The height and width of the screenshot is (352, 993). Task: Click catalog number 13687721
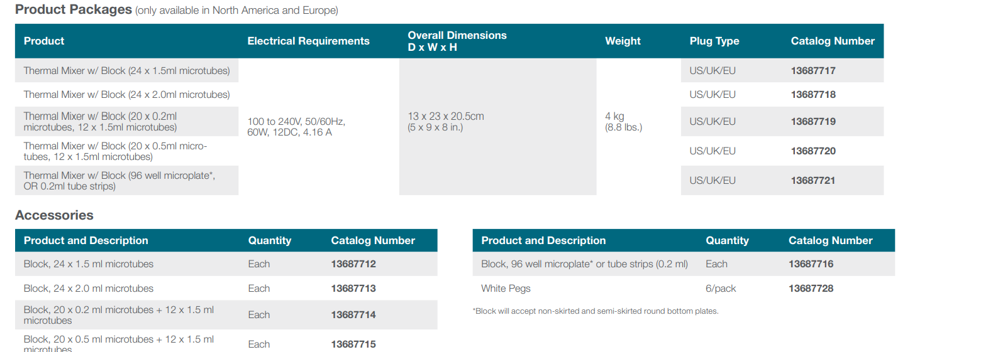(x=813, y=181)
